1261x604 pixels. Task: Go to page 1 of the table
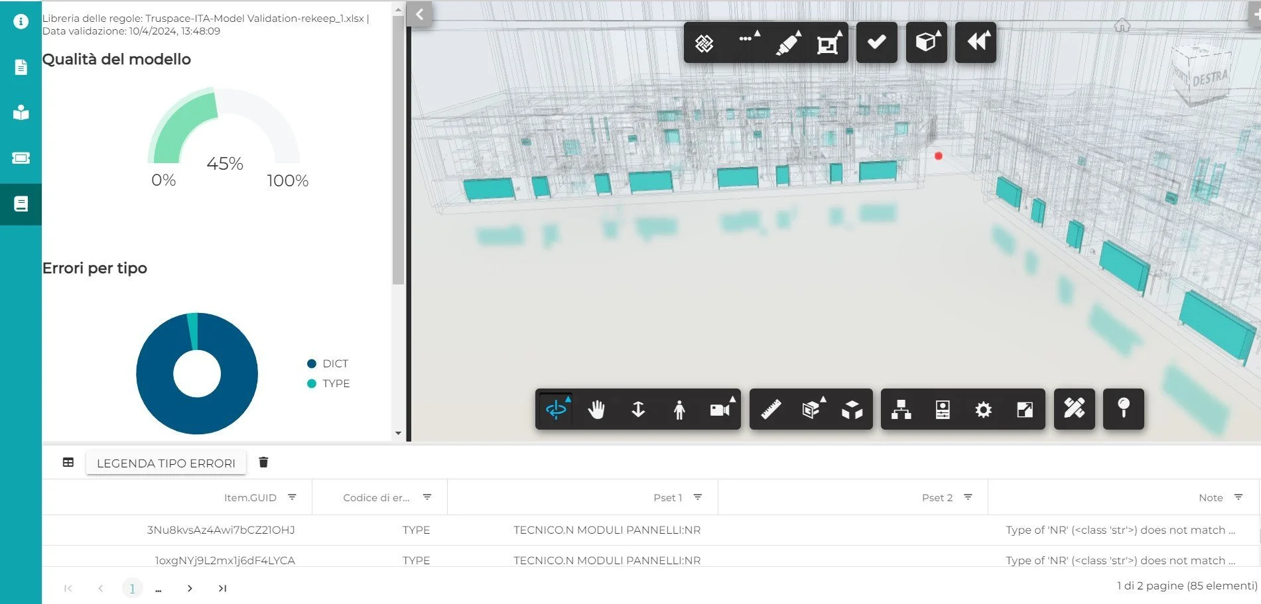tap(132, 588)
